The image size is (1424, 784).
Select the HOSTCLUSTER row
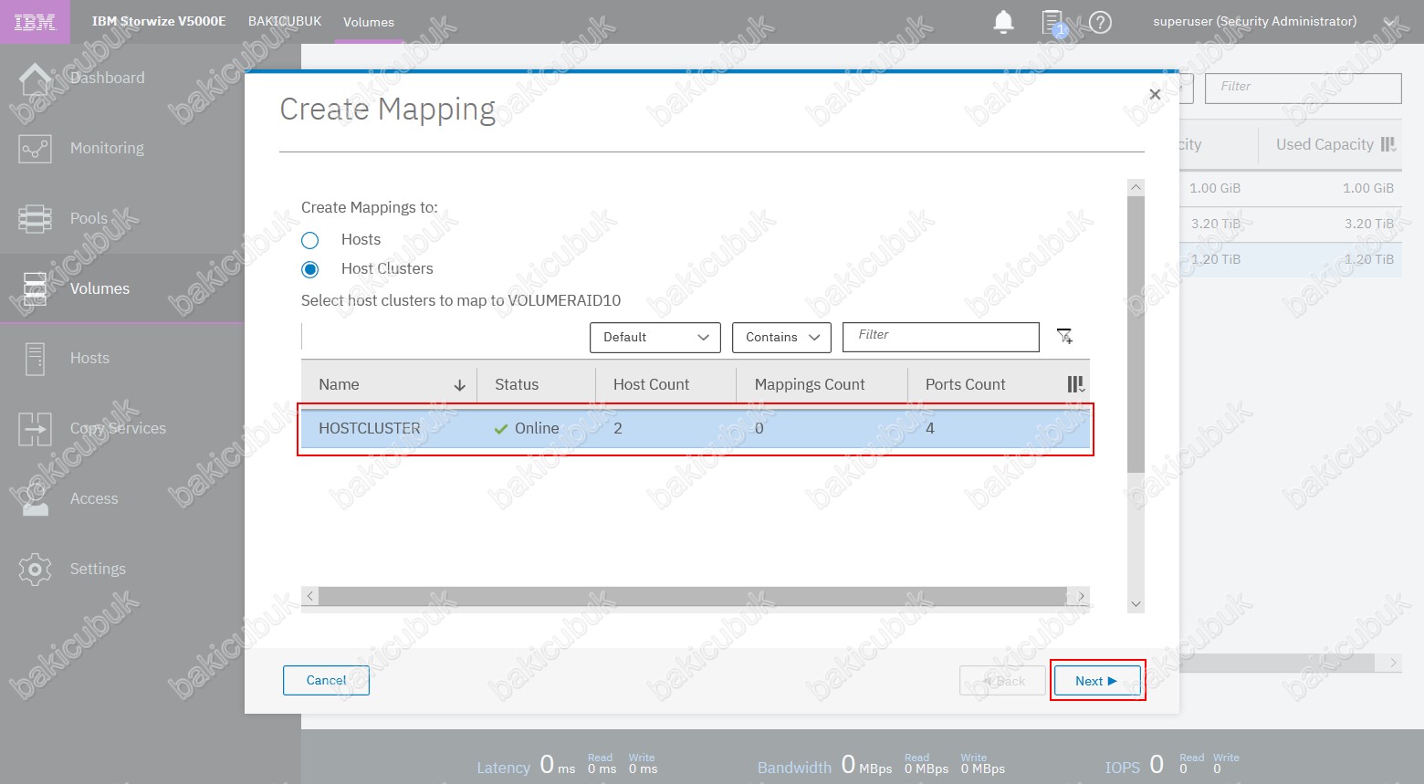(696, 429)
